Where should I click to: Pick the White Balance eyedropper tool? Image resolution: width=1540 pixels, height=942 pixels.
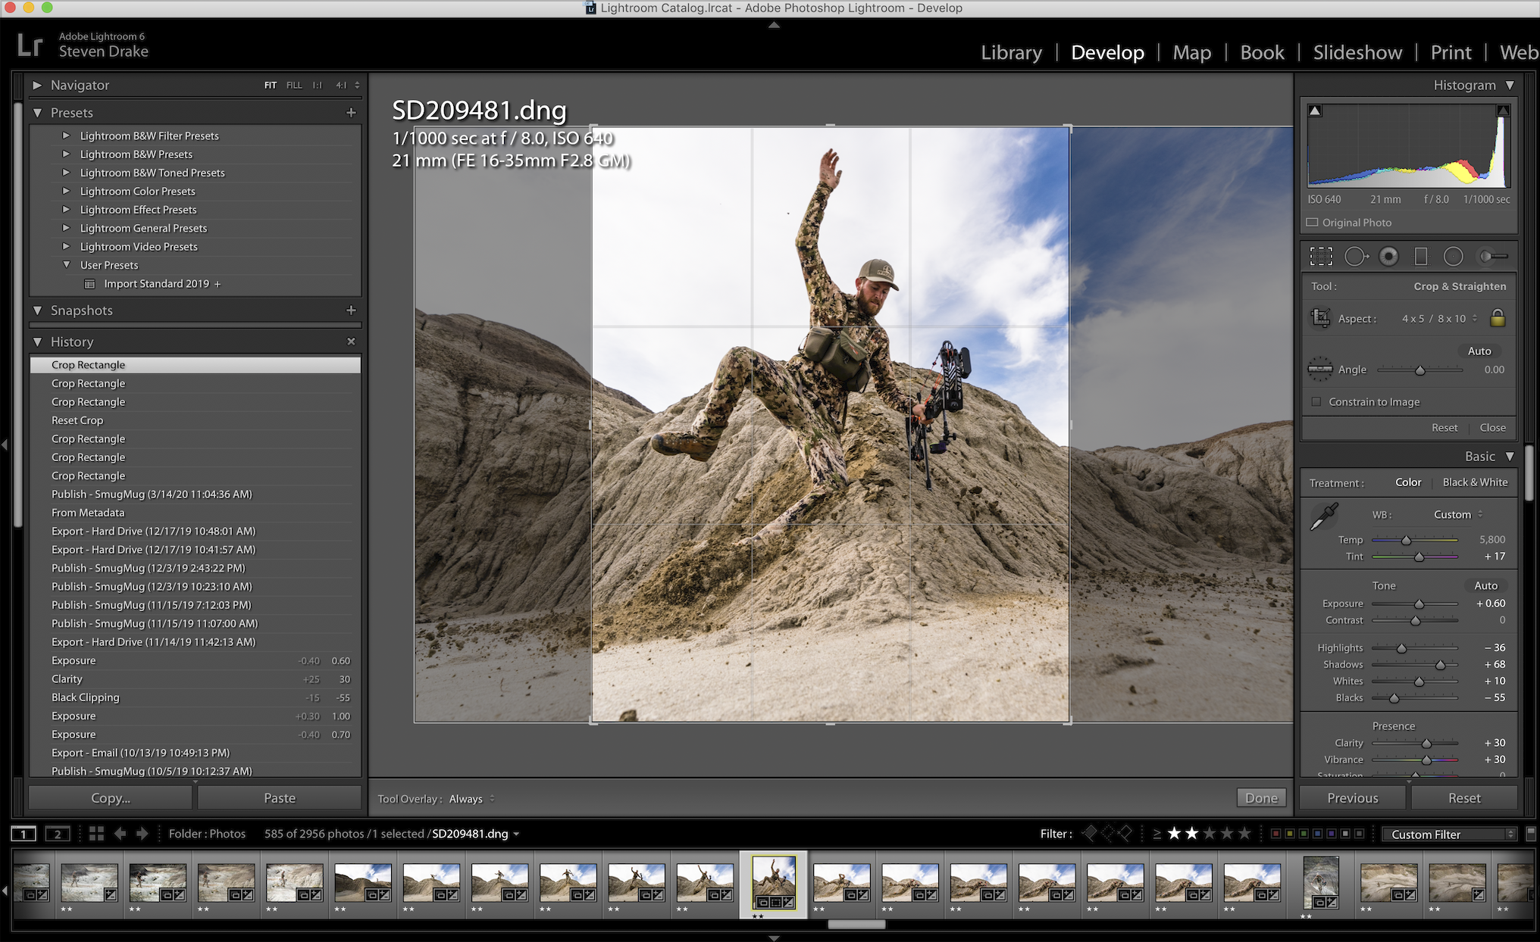click(x=1324, y=516)
